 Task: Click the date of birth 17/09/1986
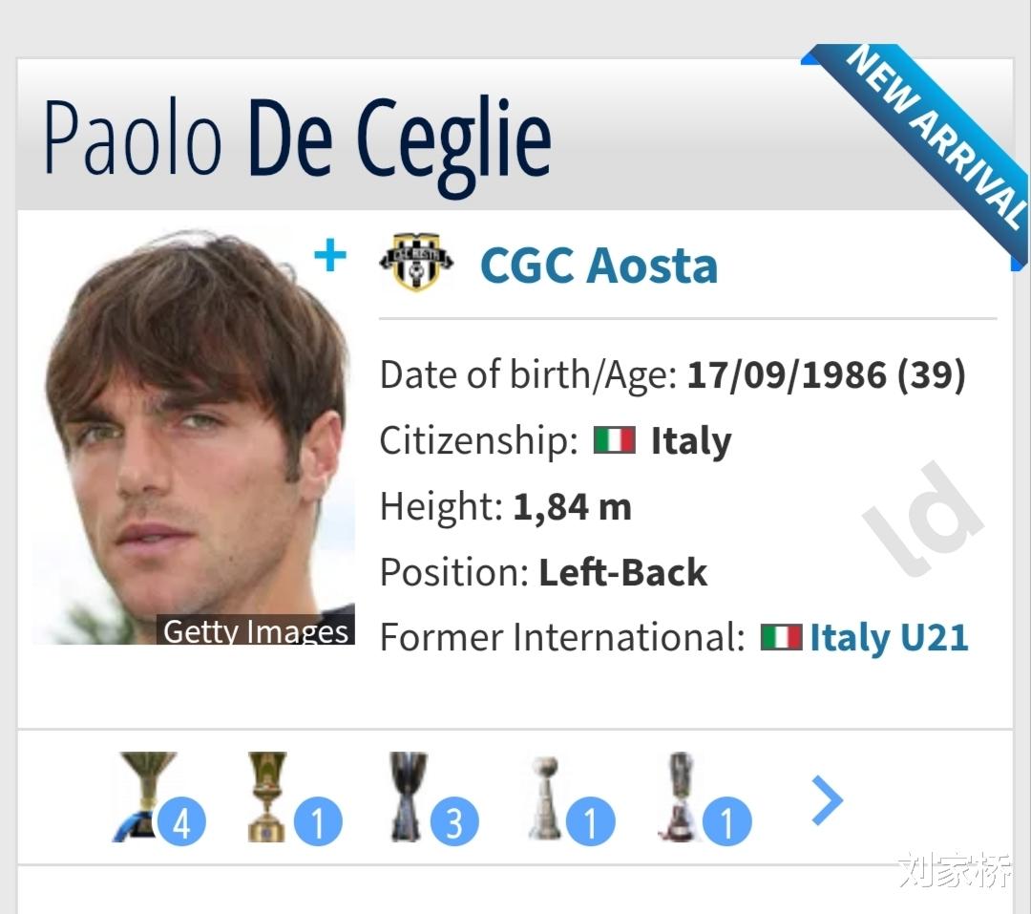pos(787,375)
